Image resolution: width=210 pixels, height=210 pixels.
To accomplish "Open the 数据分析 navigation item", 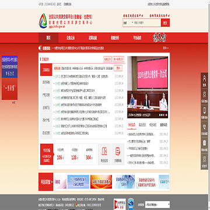I will (115, 38).
